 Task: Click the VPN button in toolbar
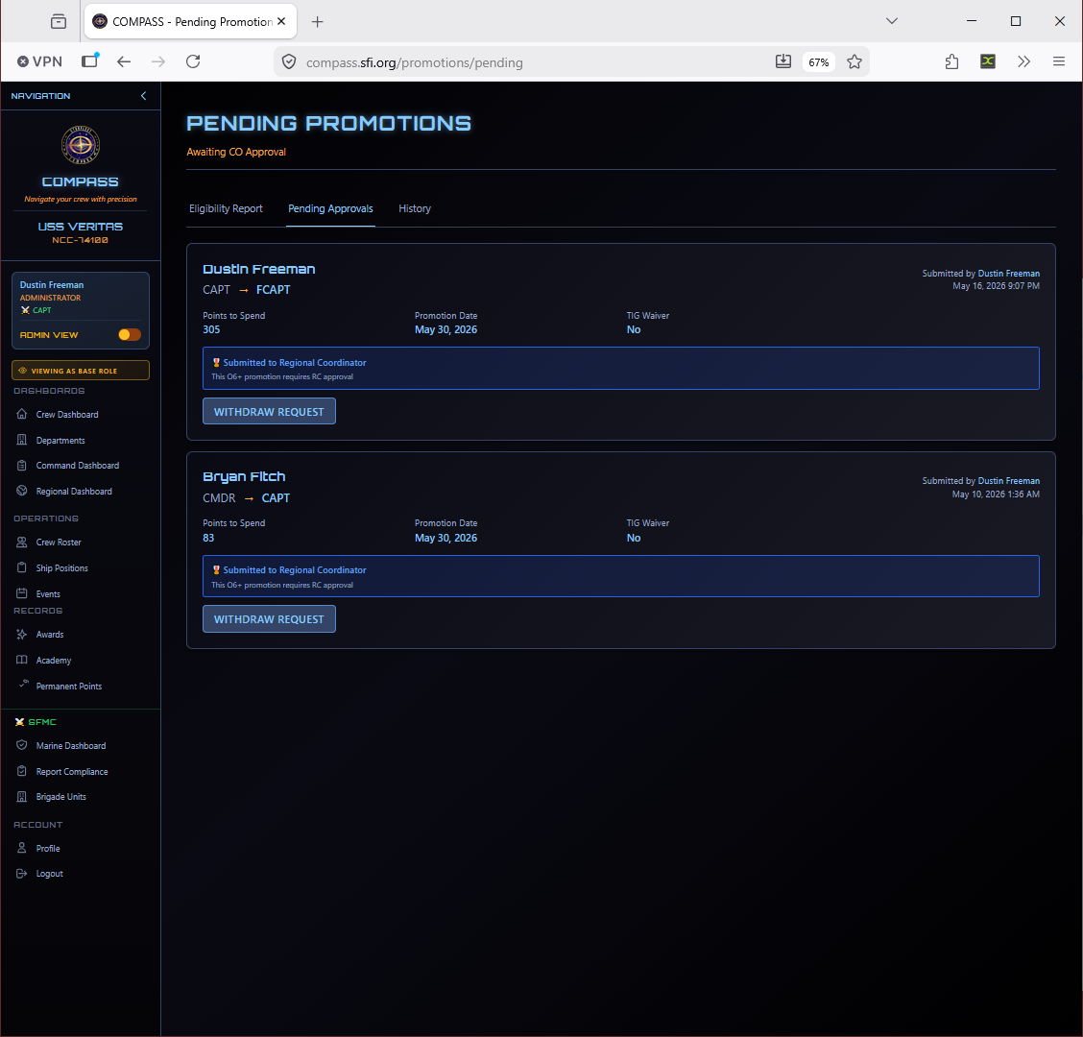[39, 61]
